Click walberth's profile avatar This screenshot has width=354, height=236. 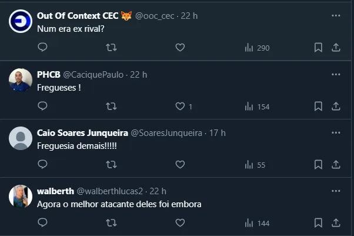click(21, 196)
